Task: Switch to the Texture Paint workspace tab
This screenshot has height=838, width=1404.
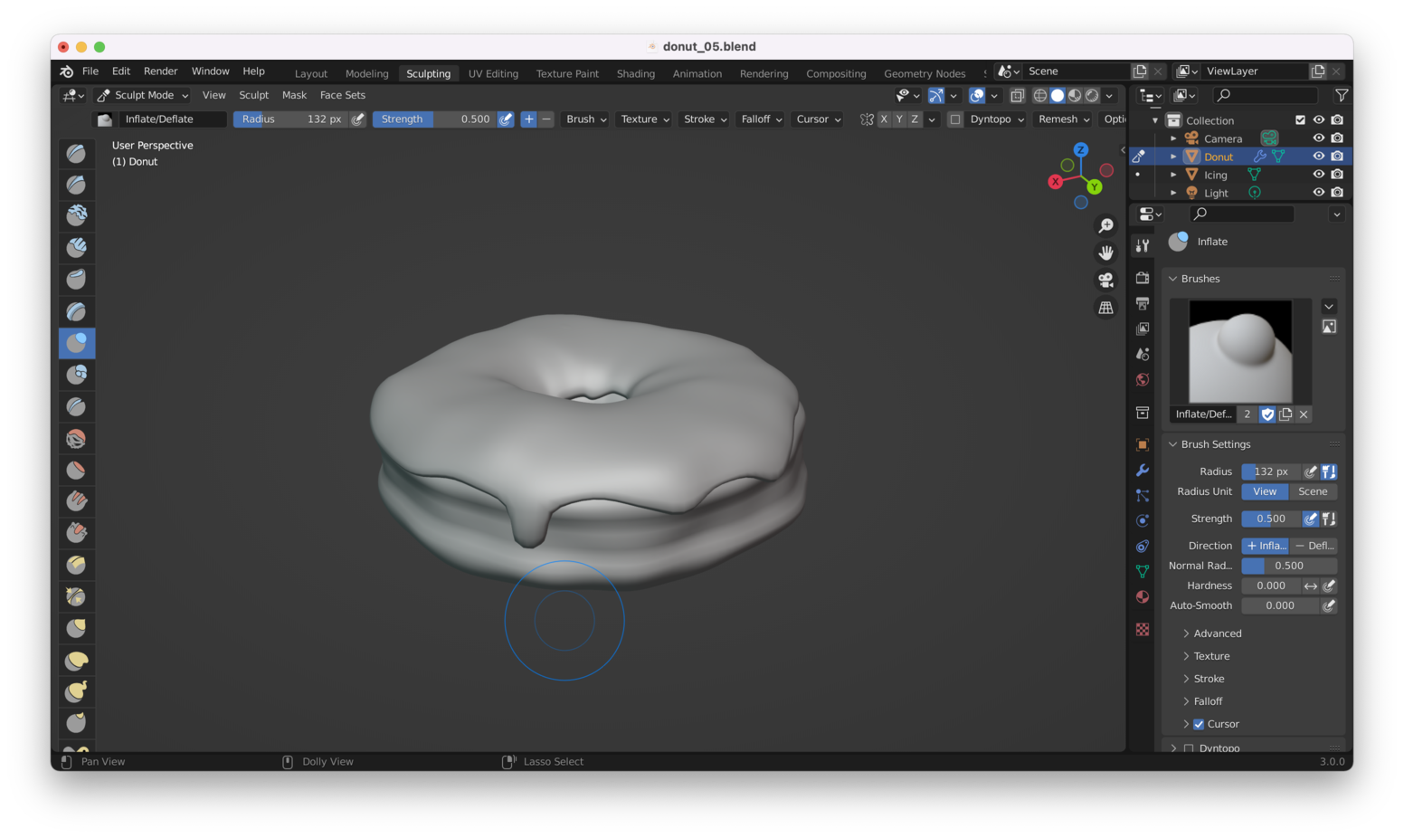Action: [x=567, y=73]
